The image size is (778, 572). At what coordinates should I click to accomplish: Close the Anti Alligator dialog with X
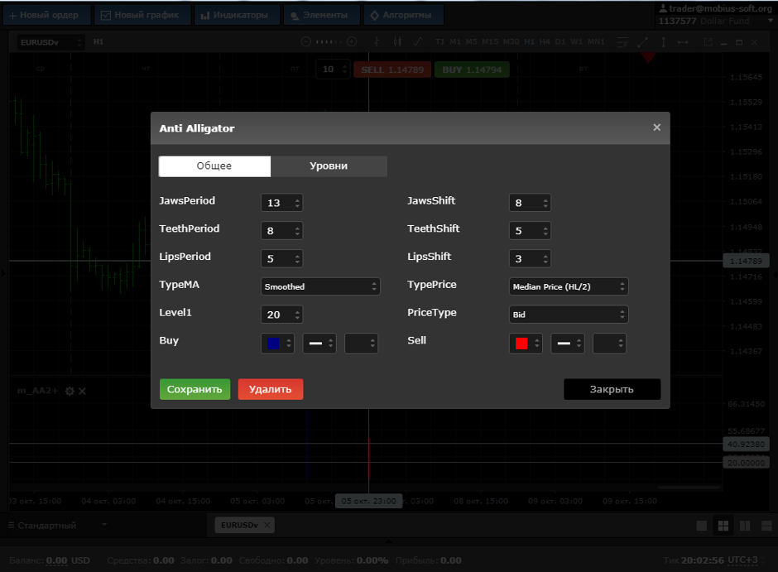coord(656,127)
